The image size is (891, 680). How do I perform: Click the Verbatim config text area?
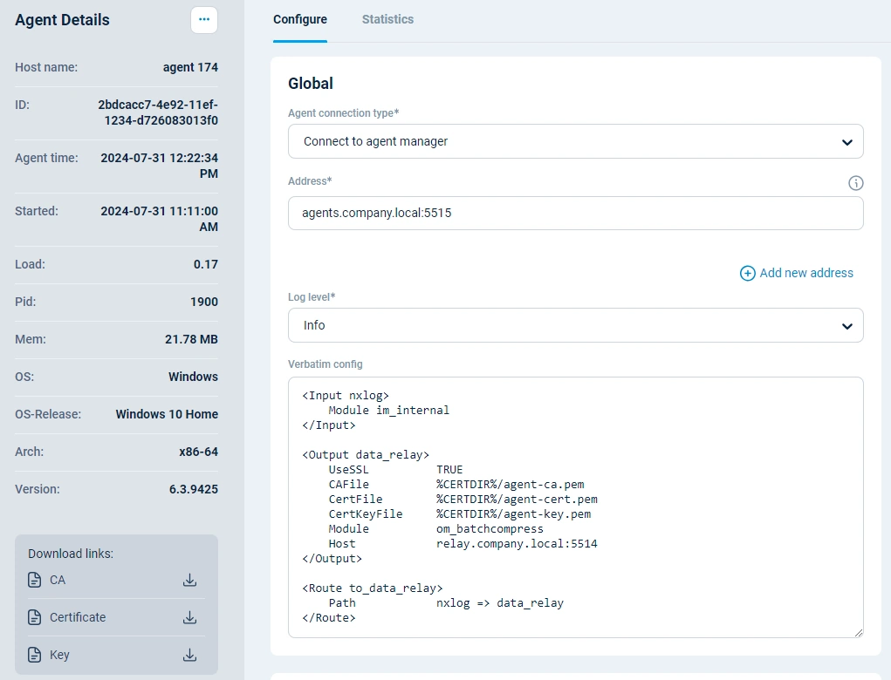click(575, 507)
